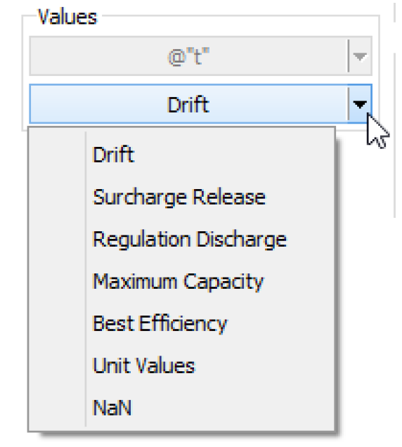Pick the NaN list entry

(112, 408)
